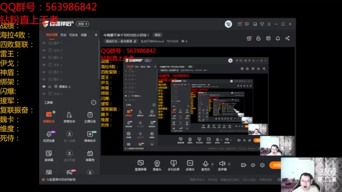Open the 弹幕秀 tool

(90, 156)
